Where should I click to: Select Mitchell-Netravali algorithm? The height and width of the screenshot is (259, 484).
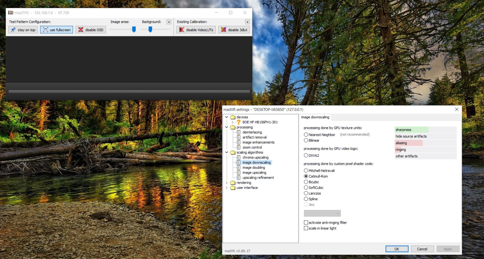pos(306,170)
